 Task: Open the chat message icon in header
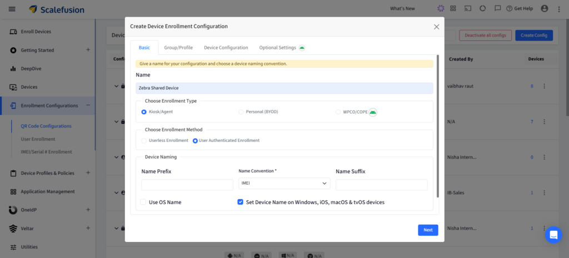[x=498, y=8]
